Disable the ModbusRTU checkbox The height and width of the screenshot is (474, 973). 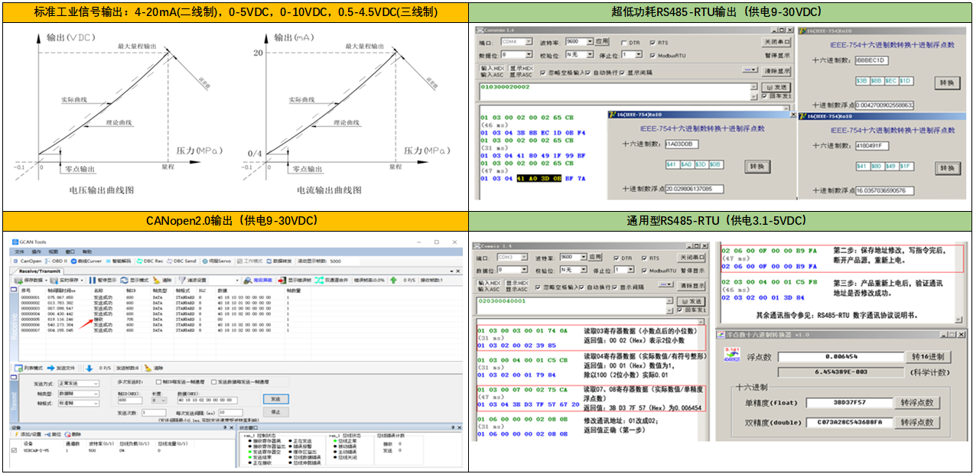(652, 56)
